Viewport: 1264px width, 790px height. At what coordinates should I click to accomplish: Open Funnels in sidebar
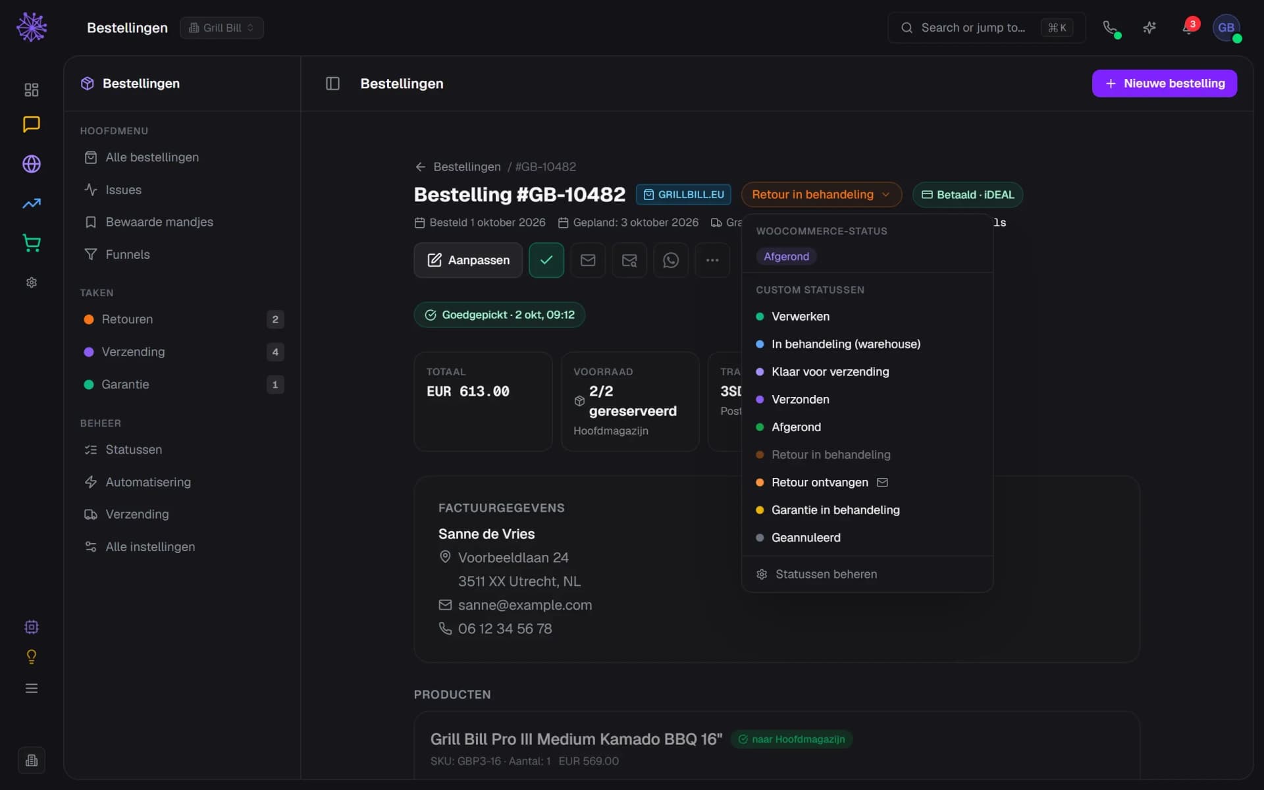pos(182,254)
